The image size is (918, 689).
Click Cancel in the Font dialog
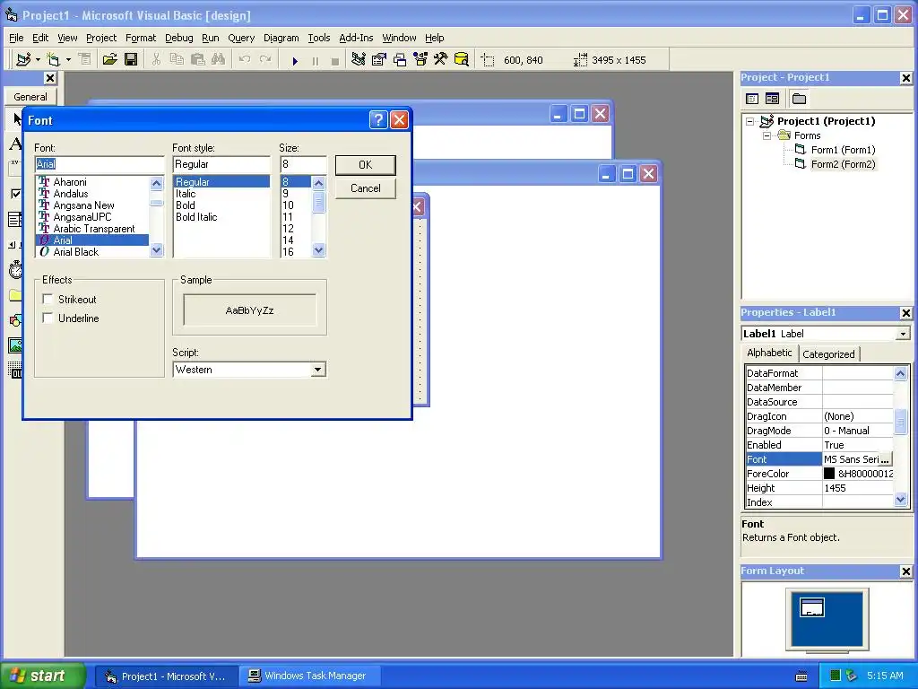point(366,188)
